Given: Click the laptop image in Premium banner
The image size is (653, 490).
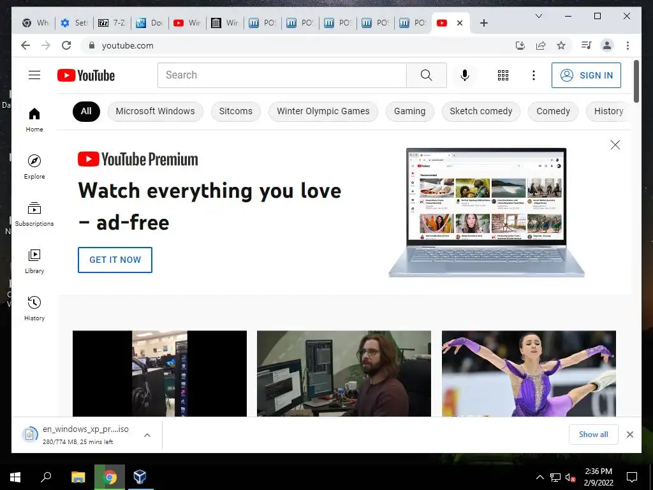Looking at the screenshot, I should pos(487,212).
